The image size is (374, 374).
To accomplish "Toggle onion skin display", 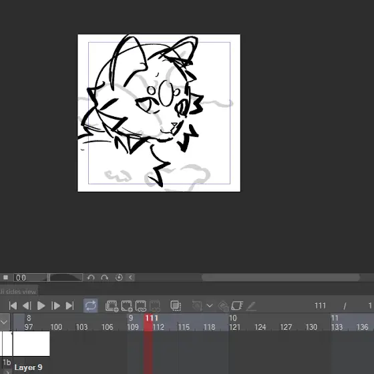I will point(176,306).
